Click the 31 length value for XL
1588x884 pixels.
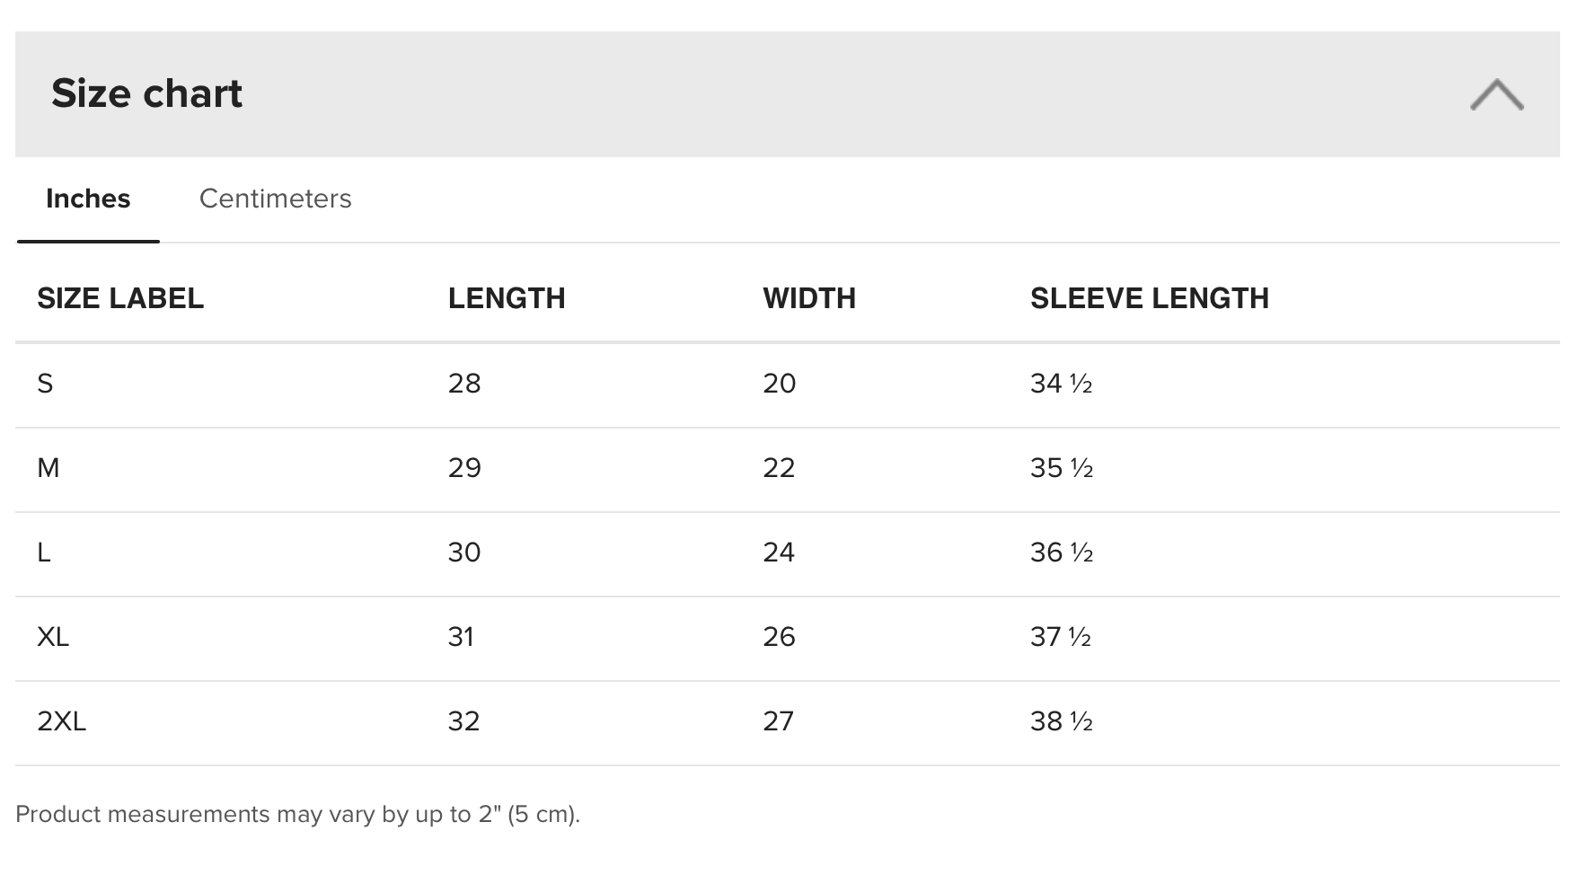[x=461, y=637]
